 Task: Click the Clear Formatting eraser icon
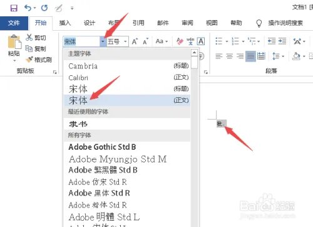tap(180, 41)
